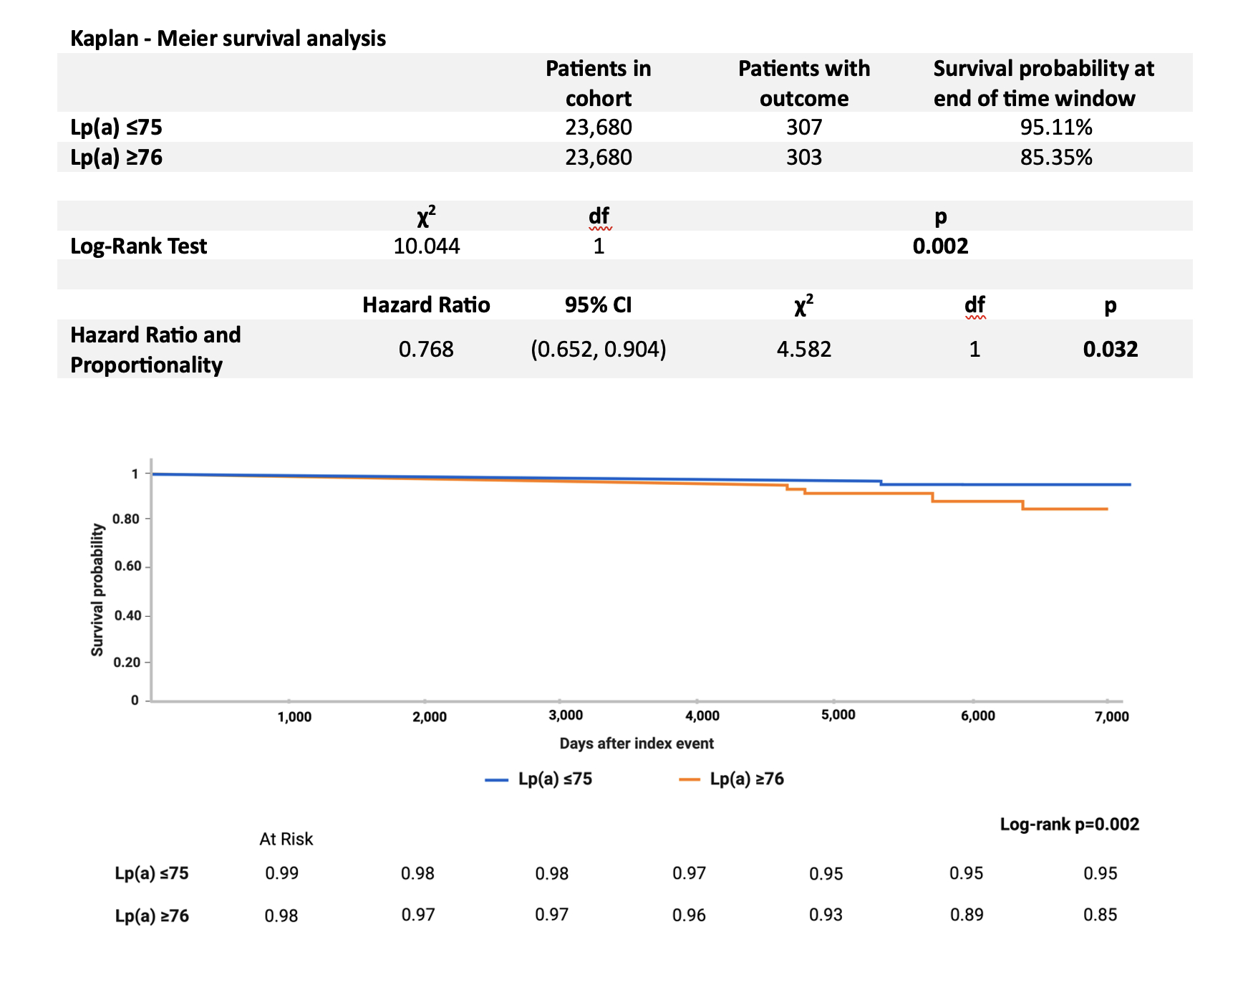Viewport: 1243px width, 990px height.
Task: Click the 0.89 value in the at-risk table
Action: point(966,915)
